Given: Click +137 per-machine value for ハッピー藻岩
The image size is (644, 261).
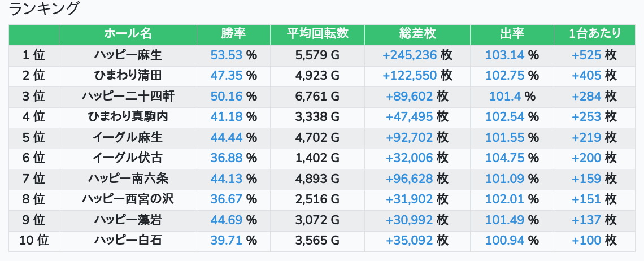Looking at the screenshot, I should coord(586,220).
